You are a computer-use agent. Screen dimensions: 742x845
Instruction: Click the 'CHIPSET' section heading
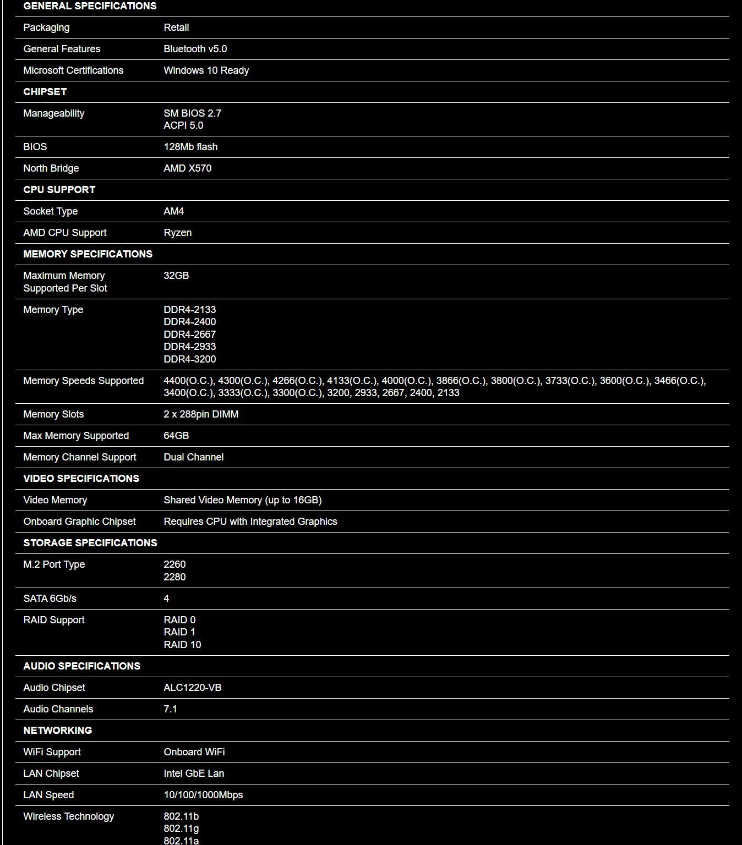(45, 92)
